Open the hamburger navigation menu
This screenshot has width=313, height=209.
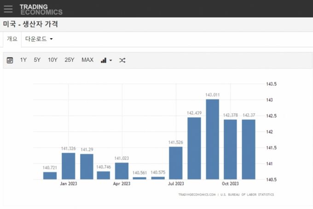coord(8,9)
